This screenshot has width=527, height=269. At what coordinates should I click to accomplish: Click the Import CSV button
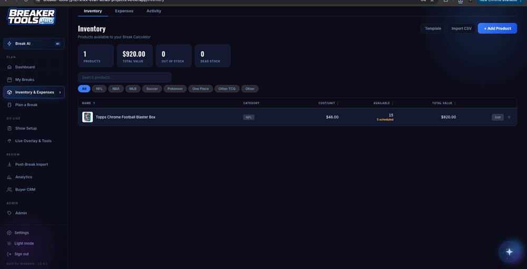pyautogui.click(x=462, y=28)
